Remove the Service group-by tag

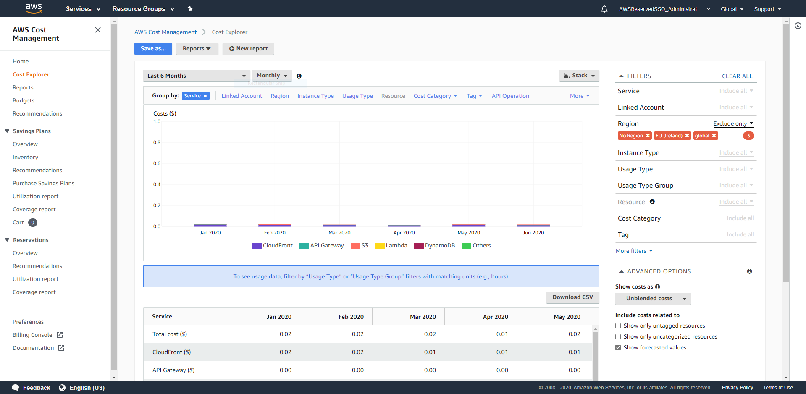click(205, 96)
